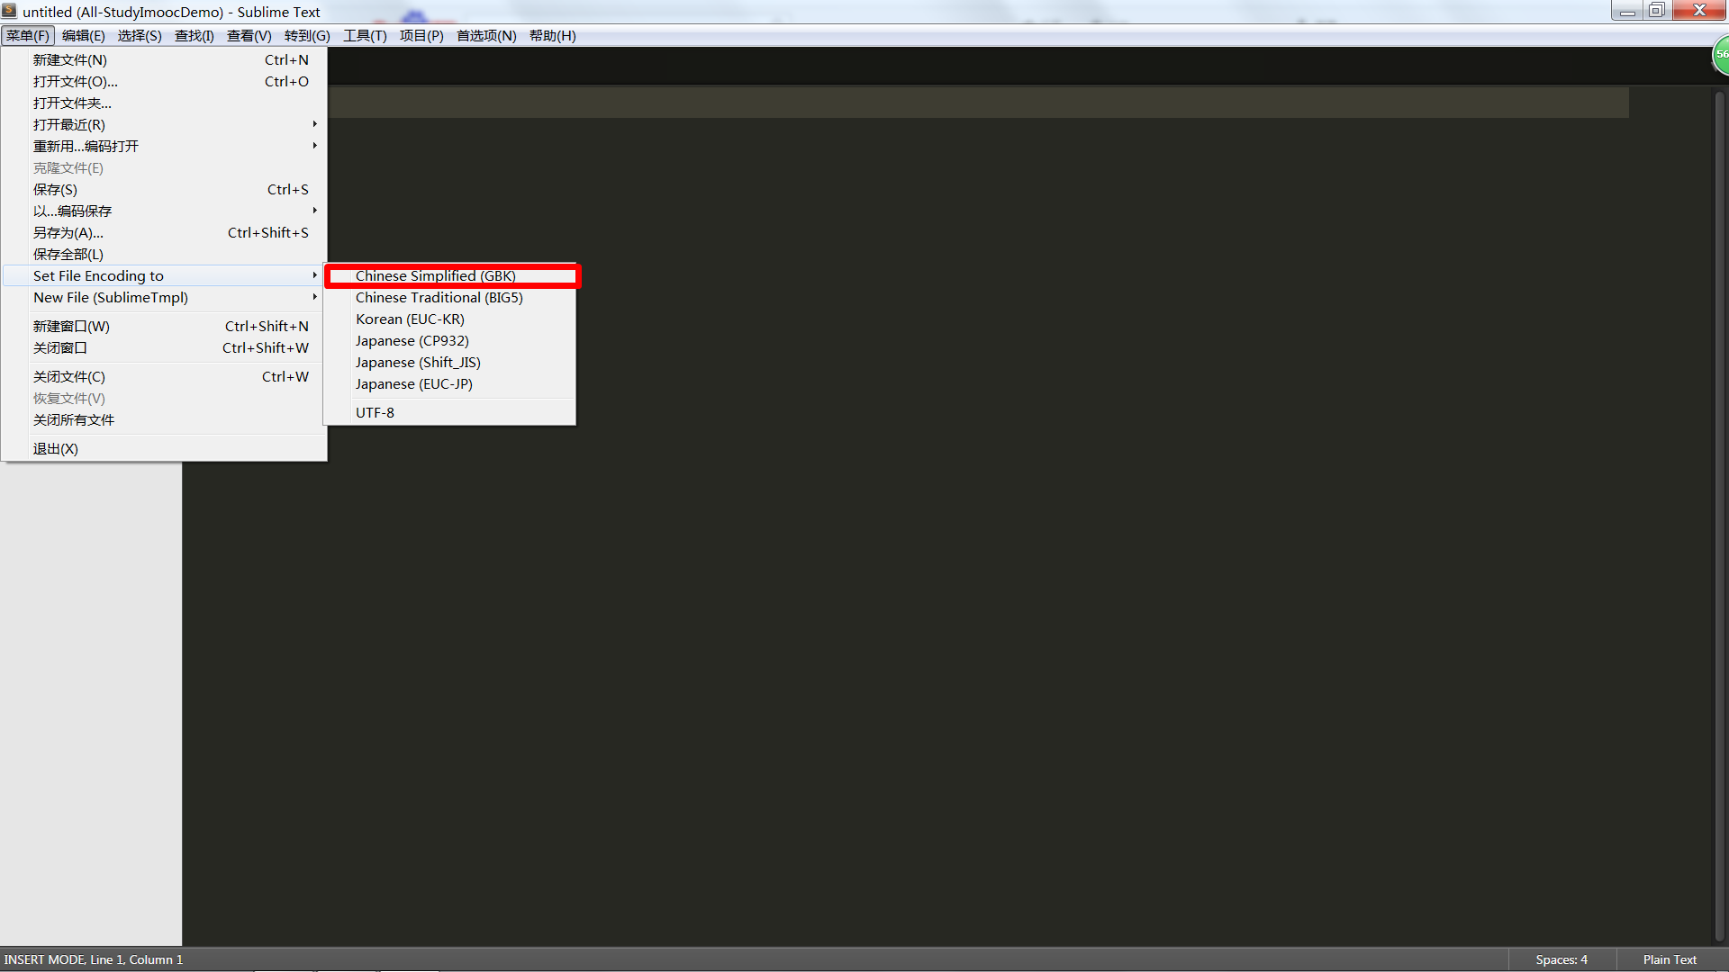
Task: Click the vertical scrollbar on the editor
Action: point(1719,513)
